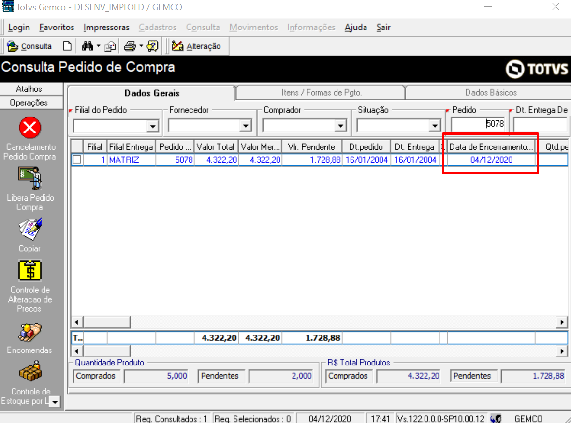Click the Alteração toolbar button

(x=196, y=46)
